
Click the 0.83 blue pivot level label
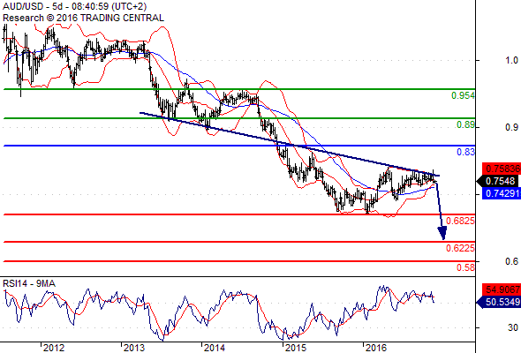[465, 152]
